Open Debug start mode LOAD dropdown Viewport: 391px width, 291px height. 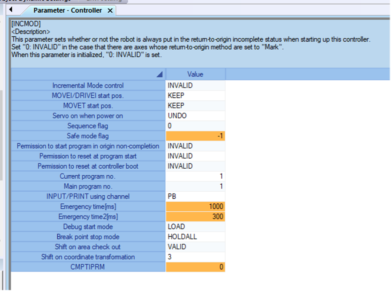point(195,227)
